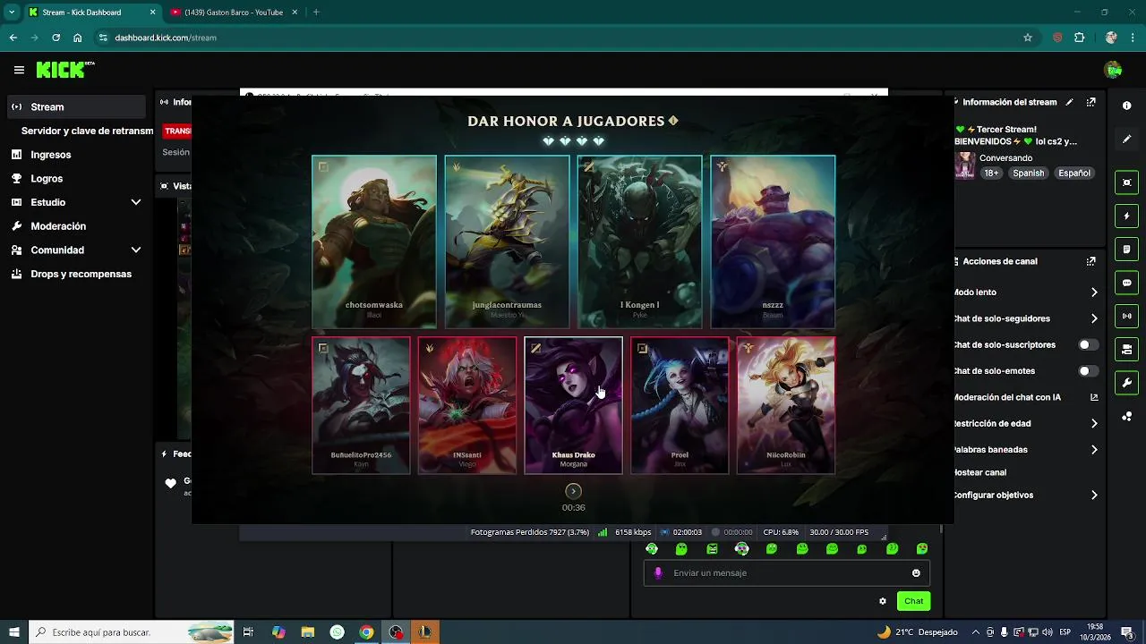Screen dimensions: 1146x644
Task: Expand the Estudio sidebar section
Action: click(136, 202)
